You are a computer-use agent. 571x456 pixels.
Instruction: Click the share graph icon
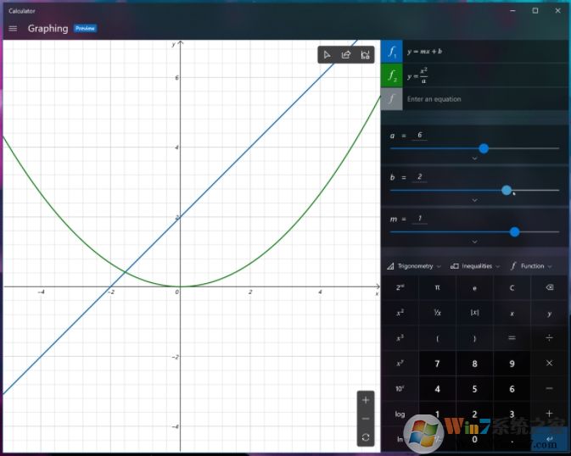coord(346,55)
